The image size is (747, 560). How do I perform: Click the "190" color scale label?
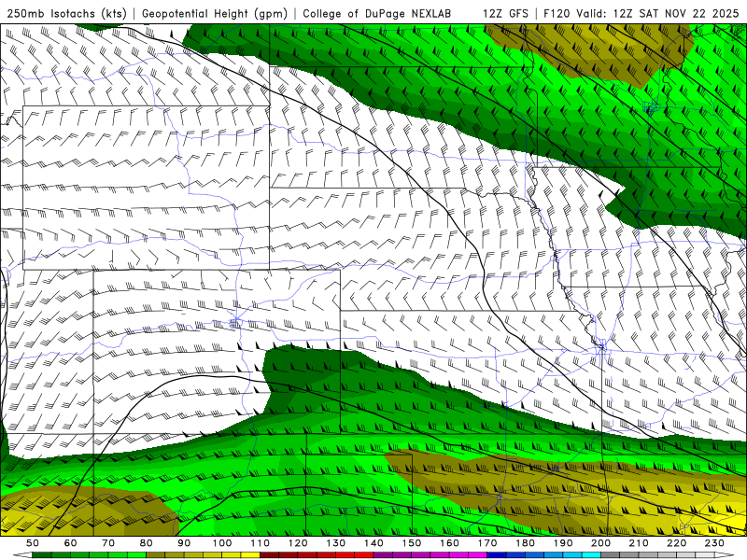[x=563, y=543]
